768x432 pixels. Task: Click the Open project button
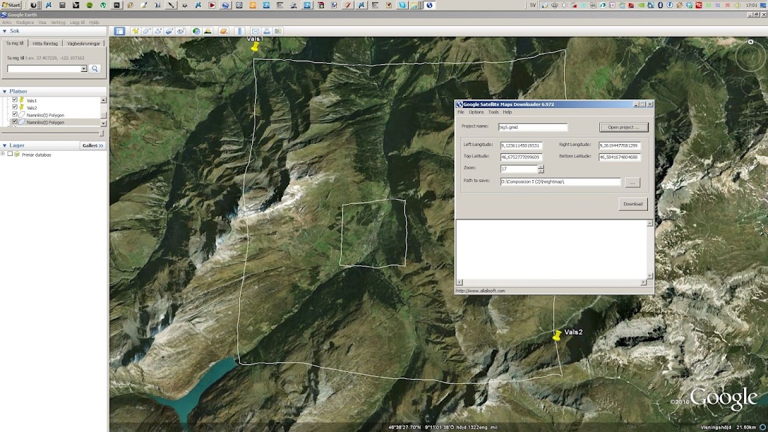(x=623, y=127)
